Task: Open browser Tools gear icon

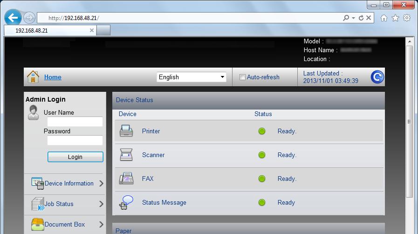Action: pyautogui.click(x=407, y=18)
